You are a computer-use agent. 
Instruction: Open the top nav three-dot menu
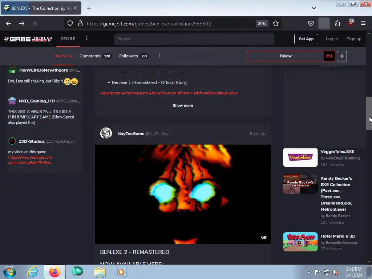point(87,39)
